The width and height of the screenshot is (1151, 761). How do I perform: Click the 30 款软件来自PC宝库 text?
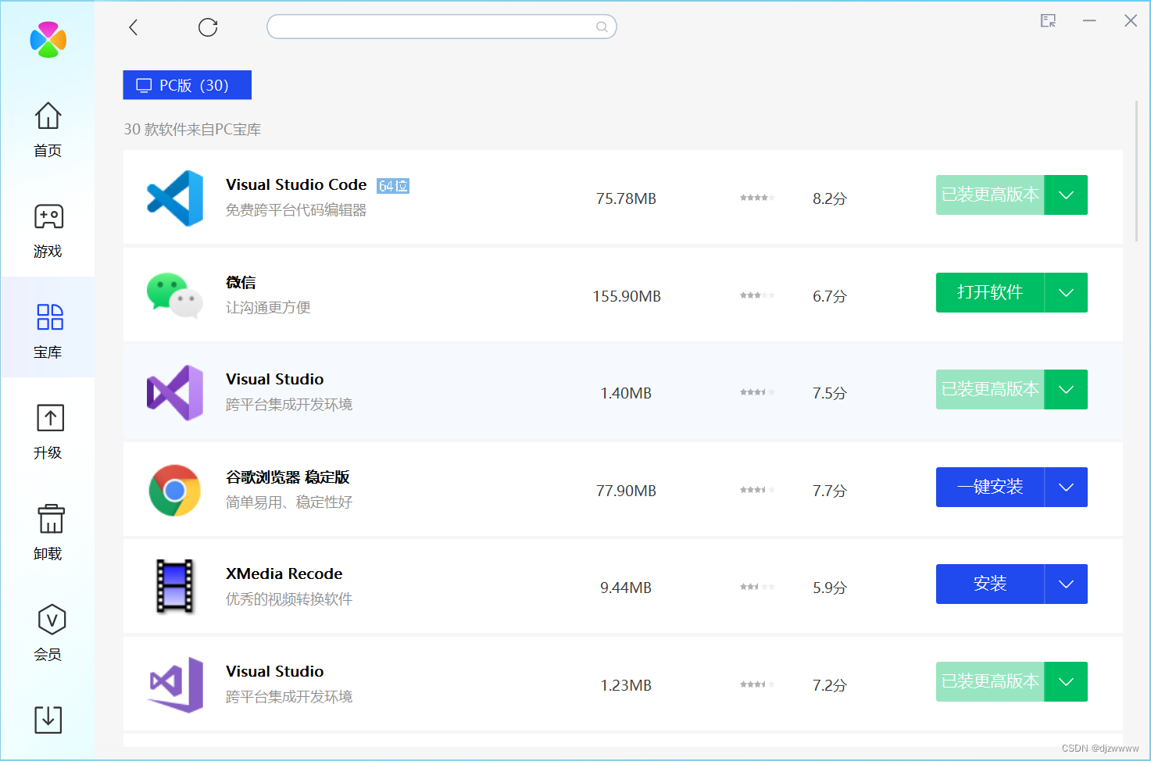coord(192,130)
